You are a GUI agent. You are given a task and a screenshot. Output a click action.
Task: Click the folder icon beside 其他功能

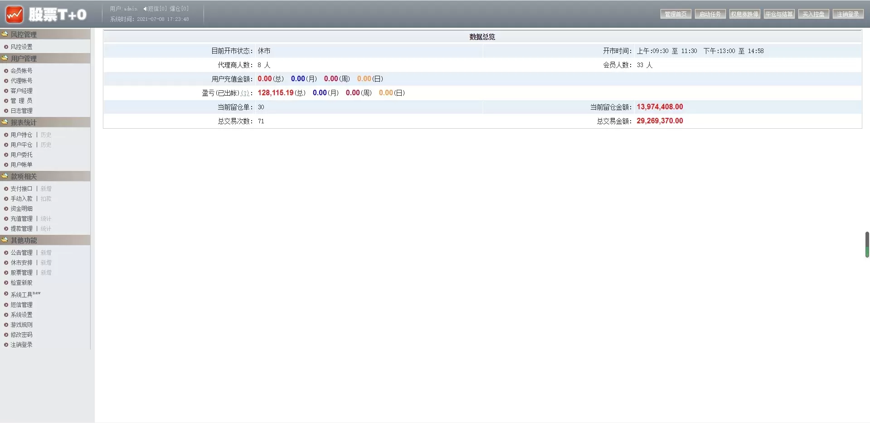click(5, 240)
